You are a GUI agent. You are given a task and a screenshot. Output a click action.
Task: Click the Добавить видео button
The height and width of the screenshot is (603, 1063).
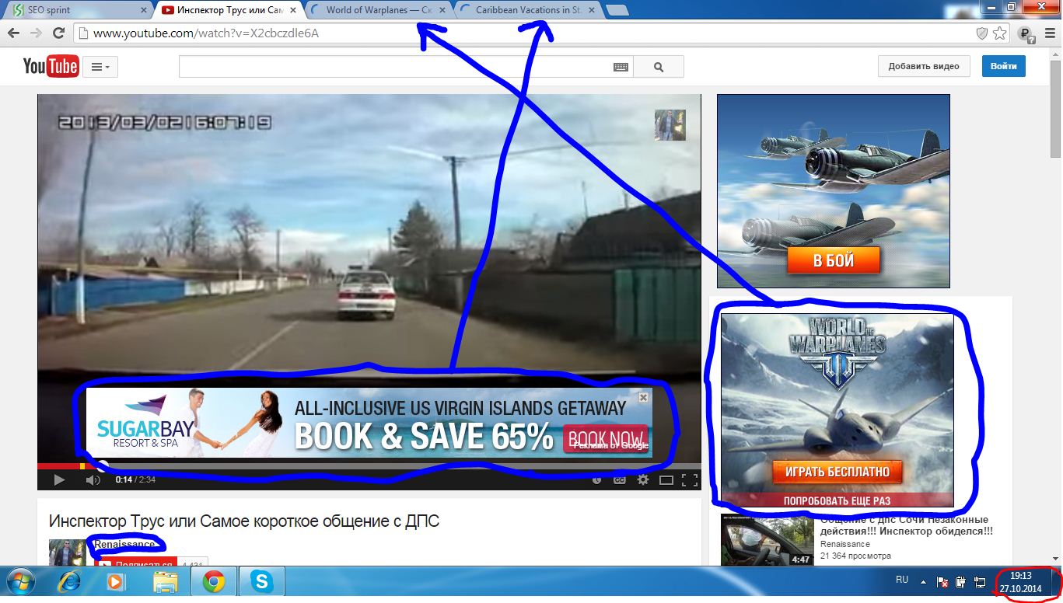(x=924, y=66)
